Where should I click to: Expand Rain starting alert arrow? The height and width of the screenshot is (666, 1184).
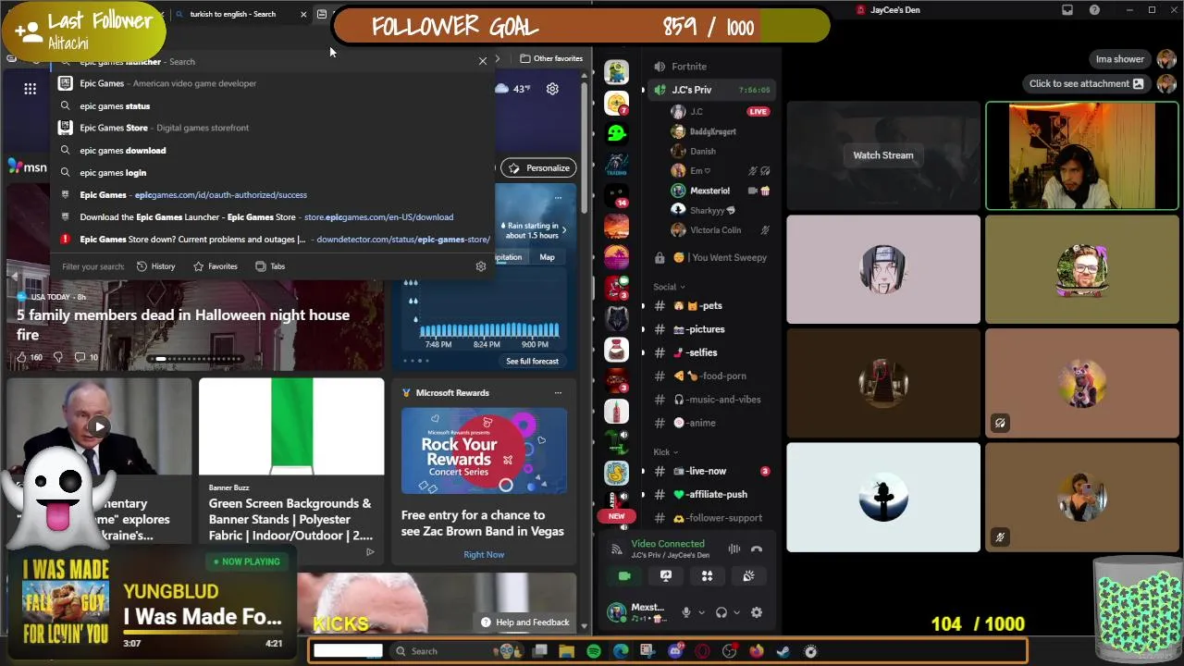click(564, 230)
